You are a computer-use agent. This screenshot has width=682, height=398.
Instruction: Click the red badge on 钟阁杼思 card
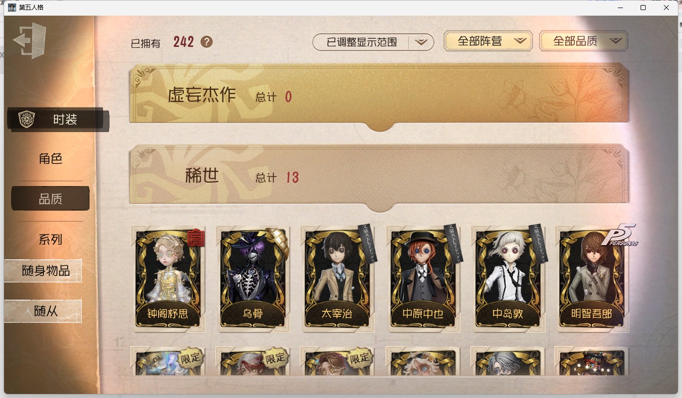[x=196, y=238]
